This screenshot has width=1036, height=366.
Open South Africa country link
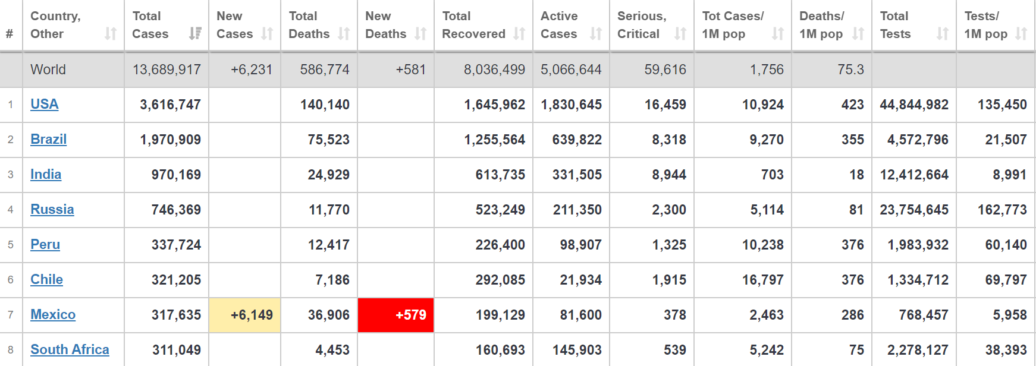[x=70, y=350]
